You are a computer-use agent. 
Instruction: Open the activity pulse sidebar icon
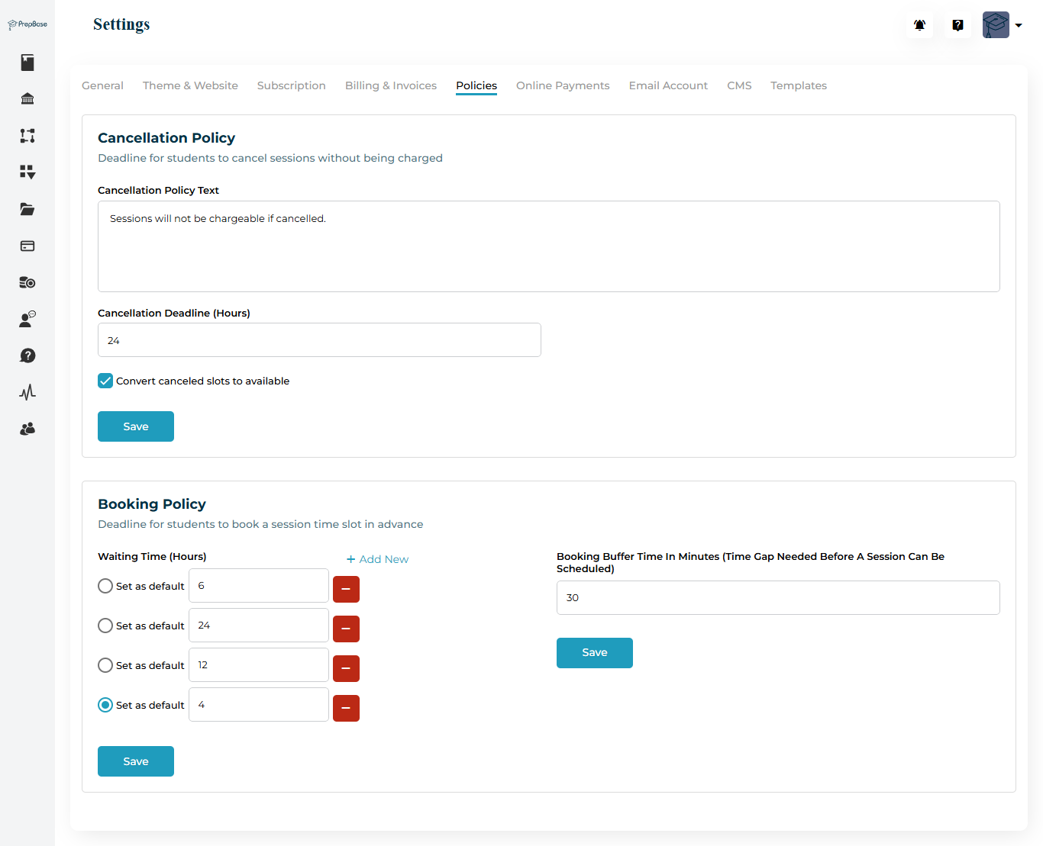coord(27,392)
